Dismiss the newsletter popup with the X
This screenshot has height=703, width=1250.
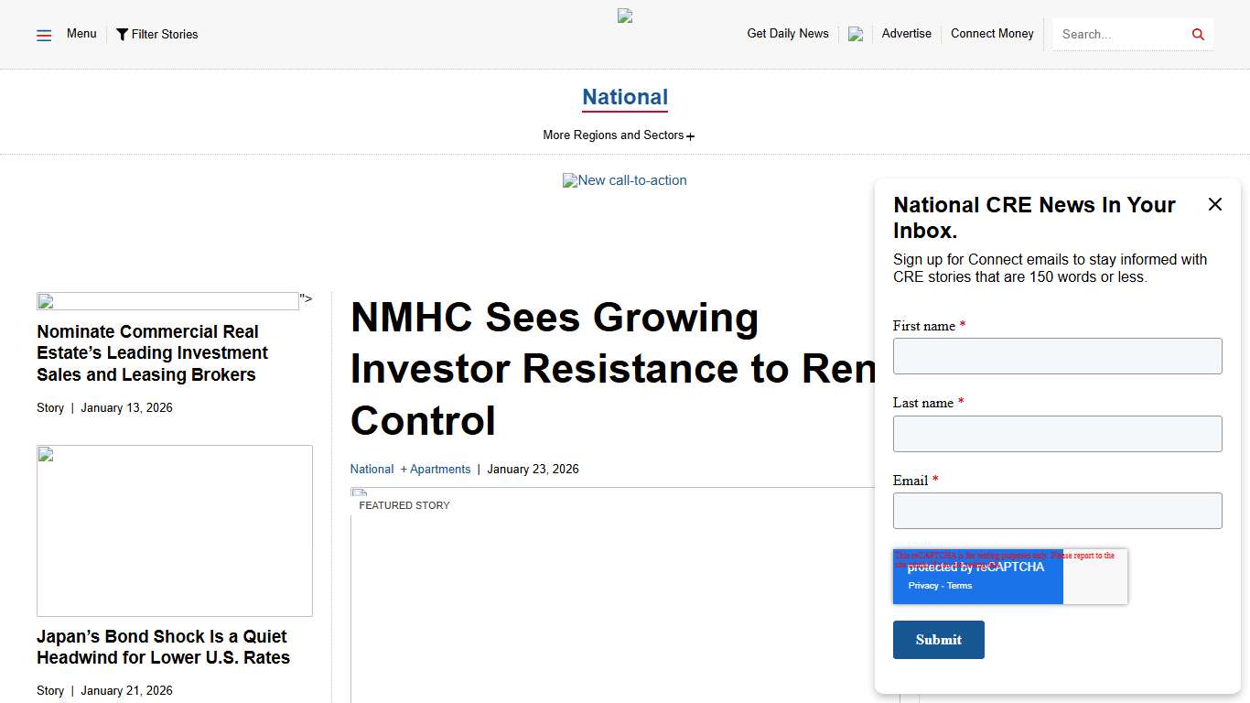1215,204
